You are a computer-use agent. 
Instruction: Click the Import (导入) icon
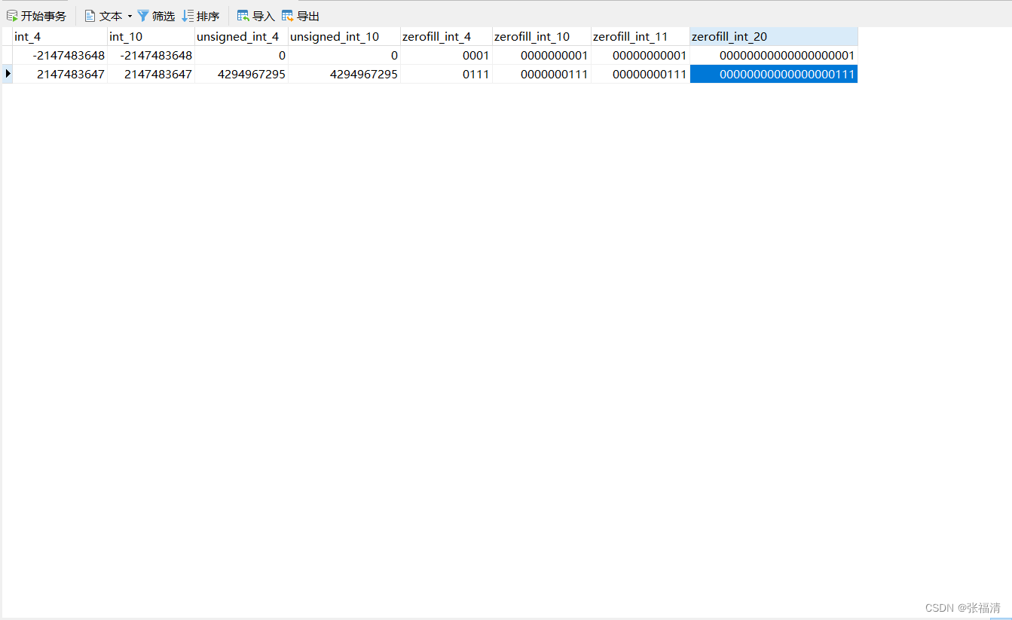(x=243, y=16)
